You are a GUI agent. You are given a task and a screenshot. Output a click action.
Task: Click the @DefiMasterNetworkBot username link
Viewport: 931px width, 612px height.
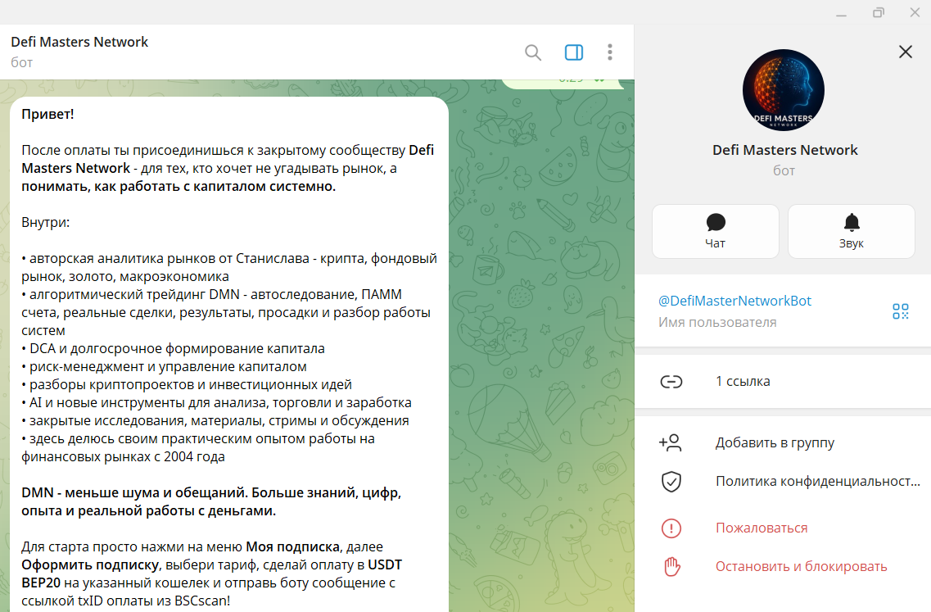point(734,301)
